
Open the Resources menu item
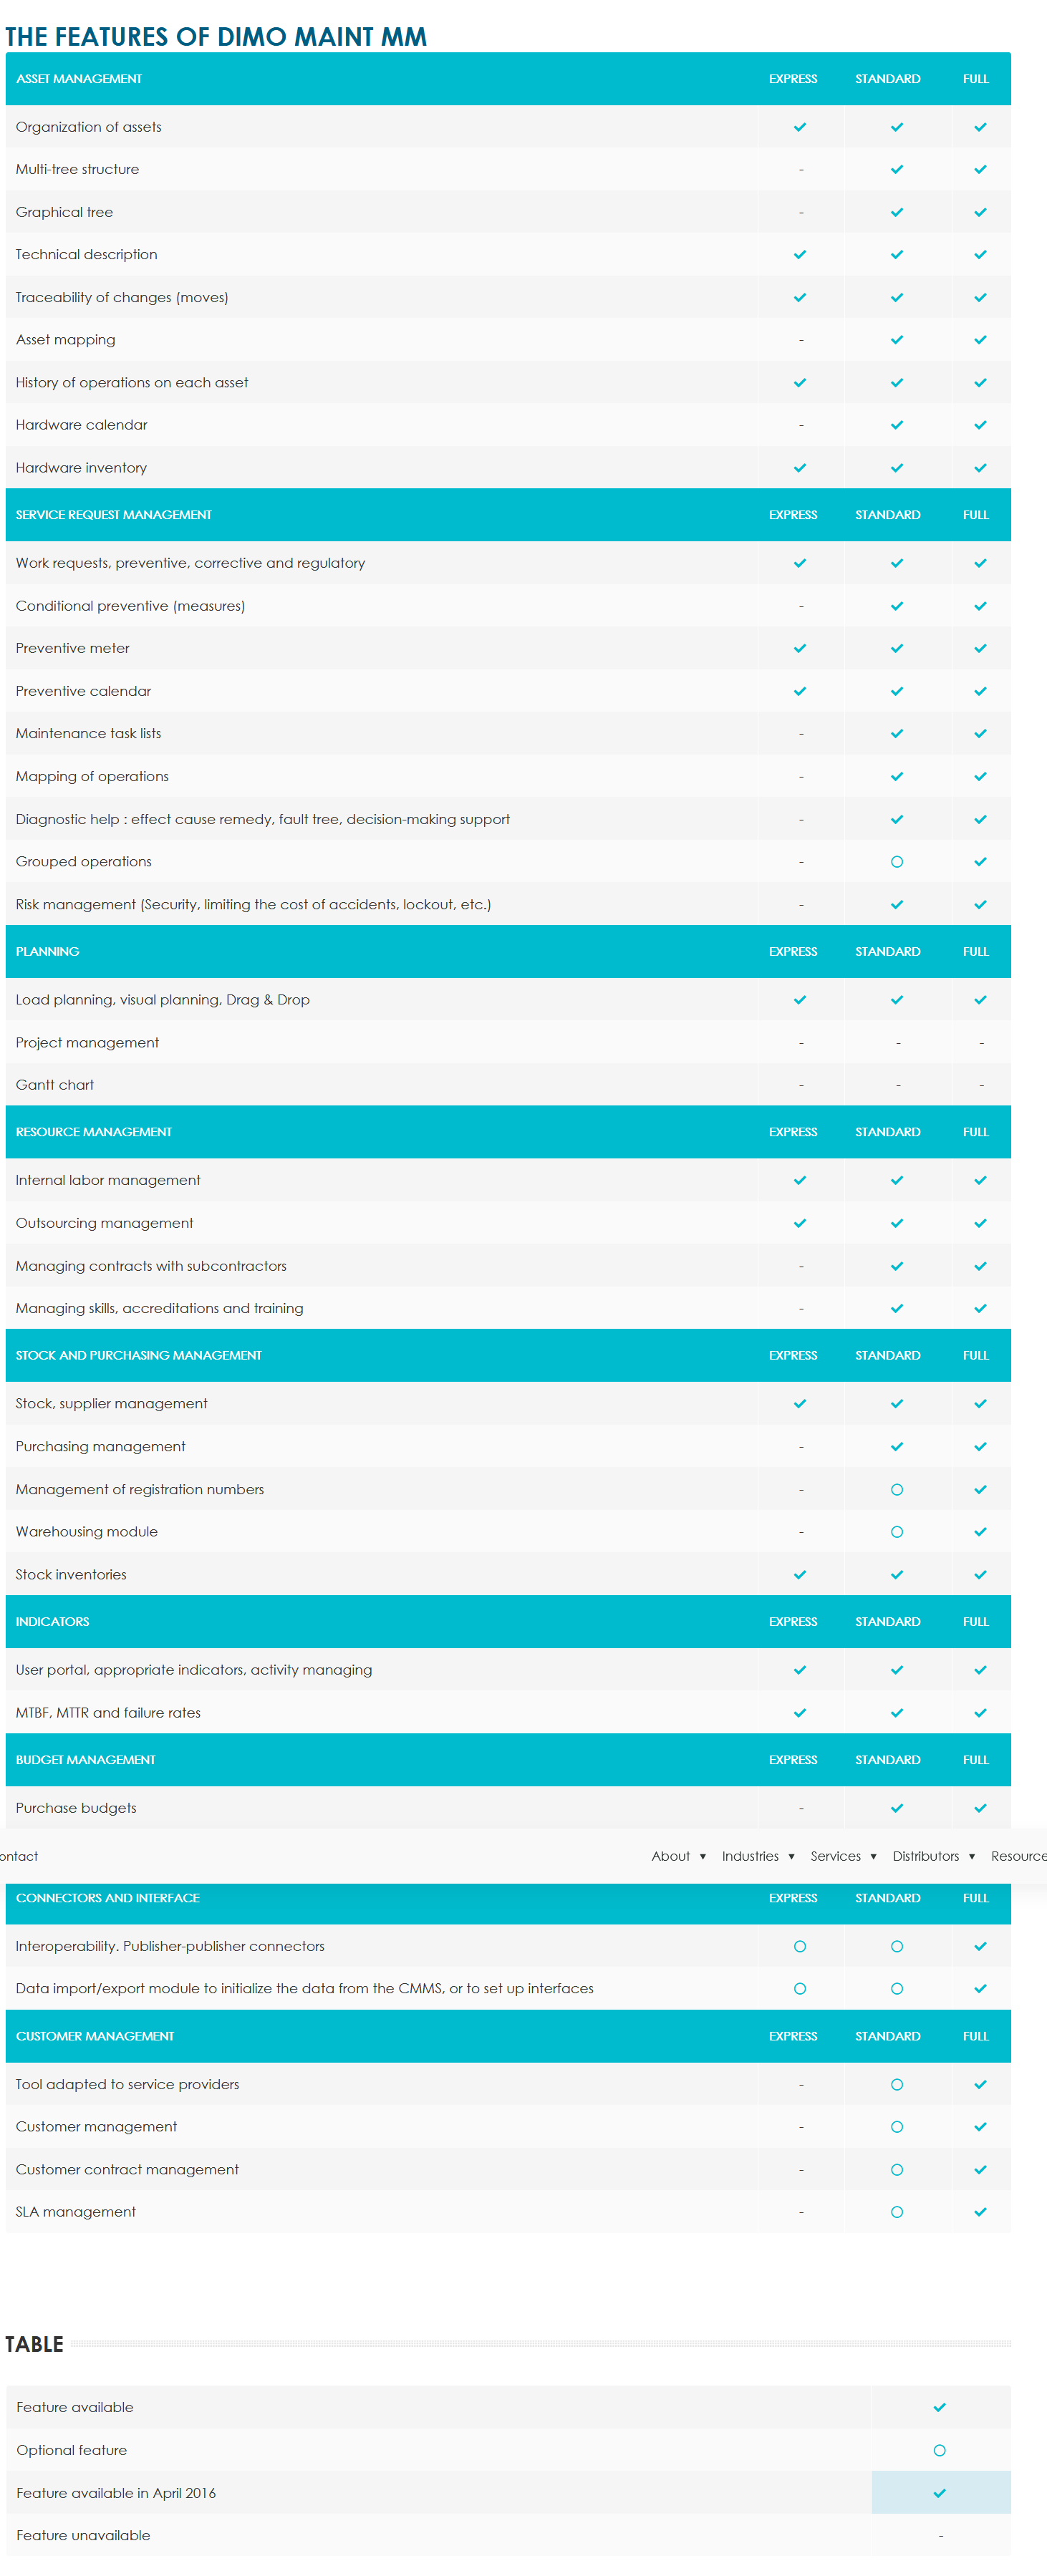(1018, 1856)
